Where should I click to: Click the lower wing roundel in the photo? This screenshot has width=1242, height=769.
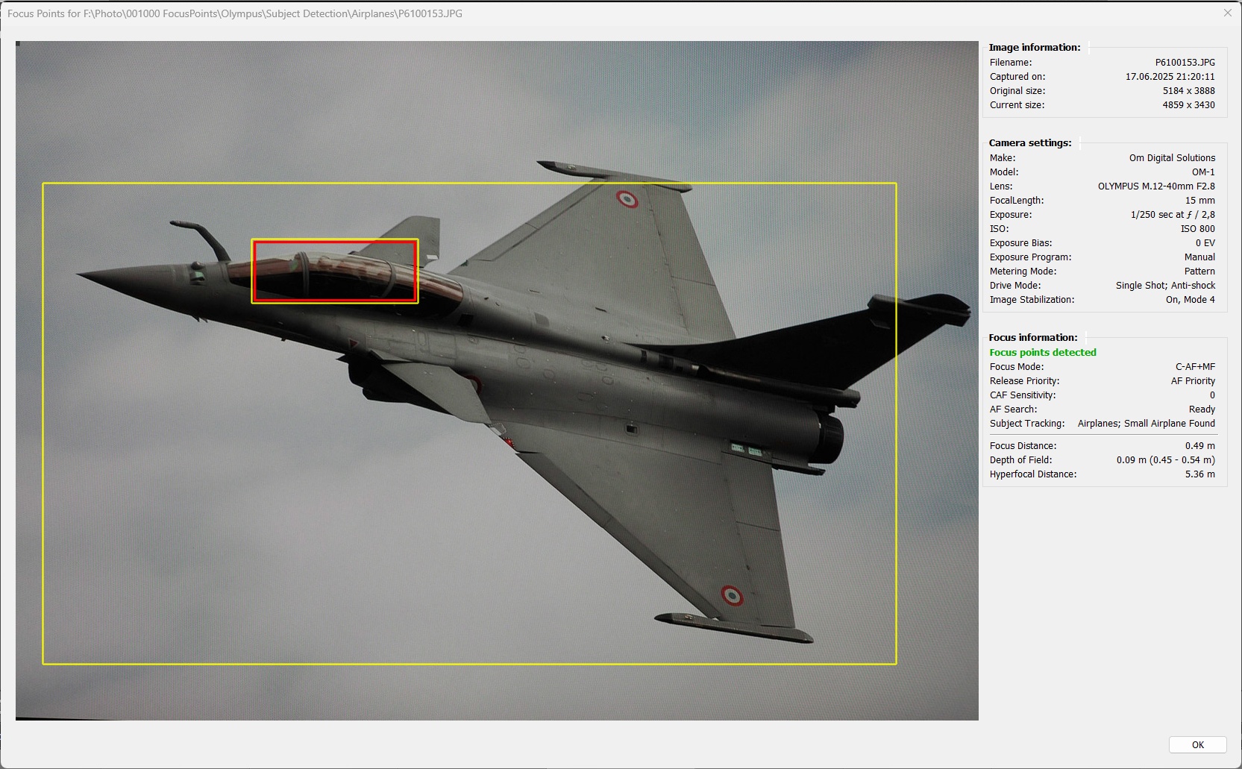coord(731,595)
